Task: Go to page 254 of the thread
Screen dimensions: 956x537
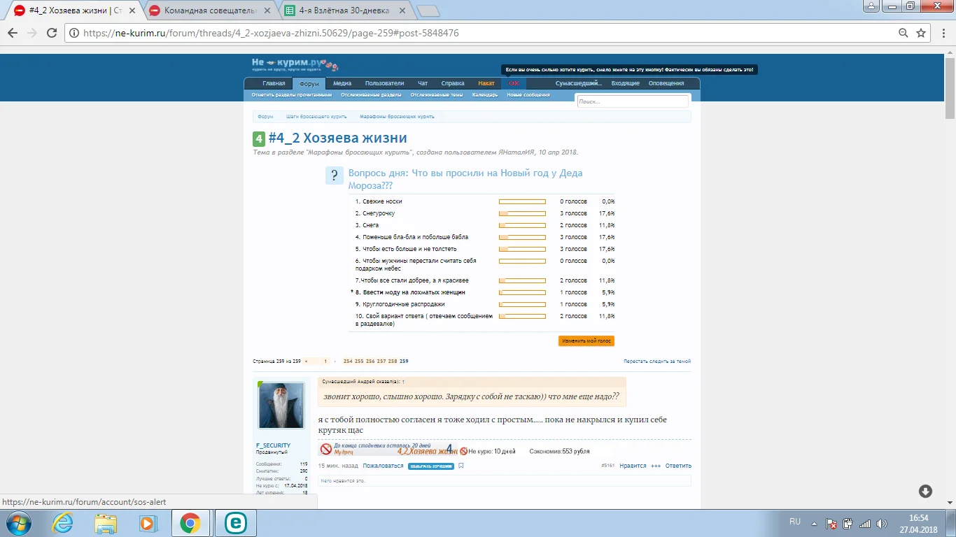Action: pos(348,361)
